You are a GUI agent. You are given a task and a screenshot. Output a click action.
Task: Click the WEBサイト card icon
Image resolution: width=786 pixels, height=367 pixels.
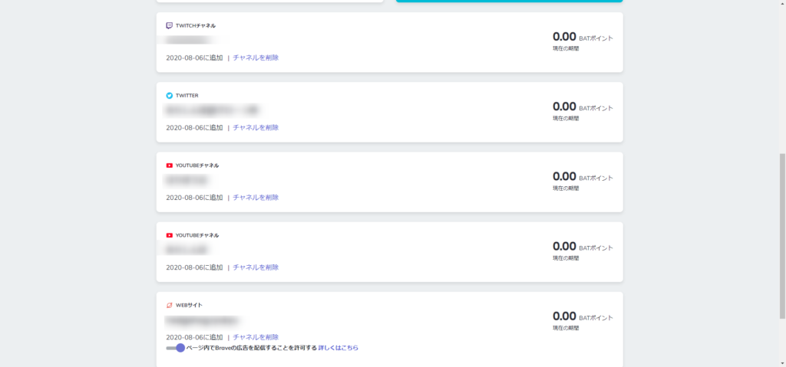click(170, 305)
